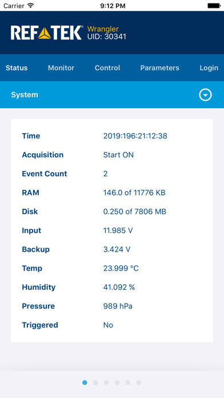Tap the battery icon in status bar
The width and height of the screenshot is (224, 398).
pyautogui.click(x=214, y=6)
